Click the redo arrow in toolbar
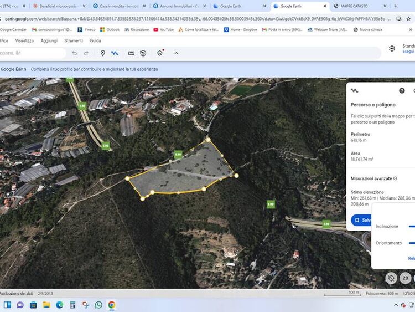Image resolution: width=415 pixels, height=312 pixels. click(x=86, y=53)
